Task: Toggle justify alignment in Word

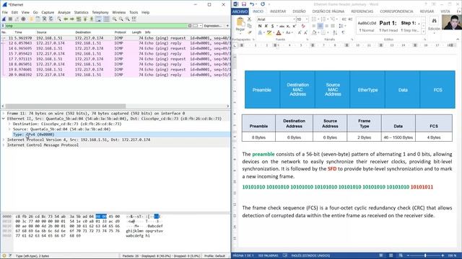Action: tap(333, 26)
